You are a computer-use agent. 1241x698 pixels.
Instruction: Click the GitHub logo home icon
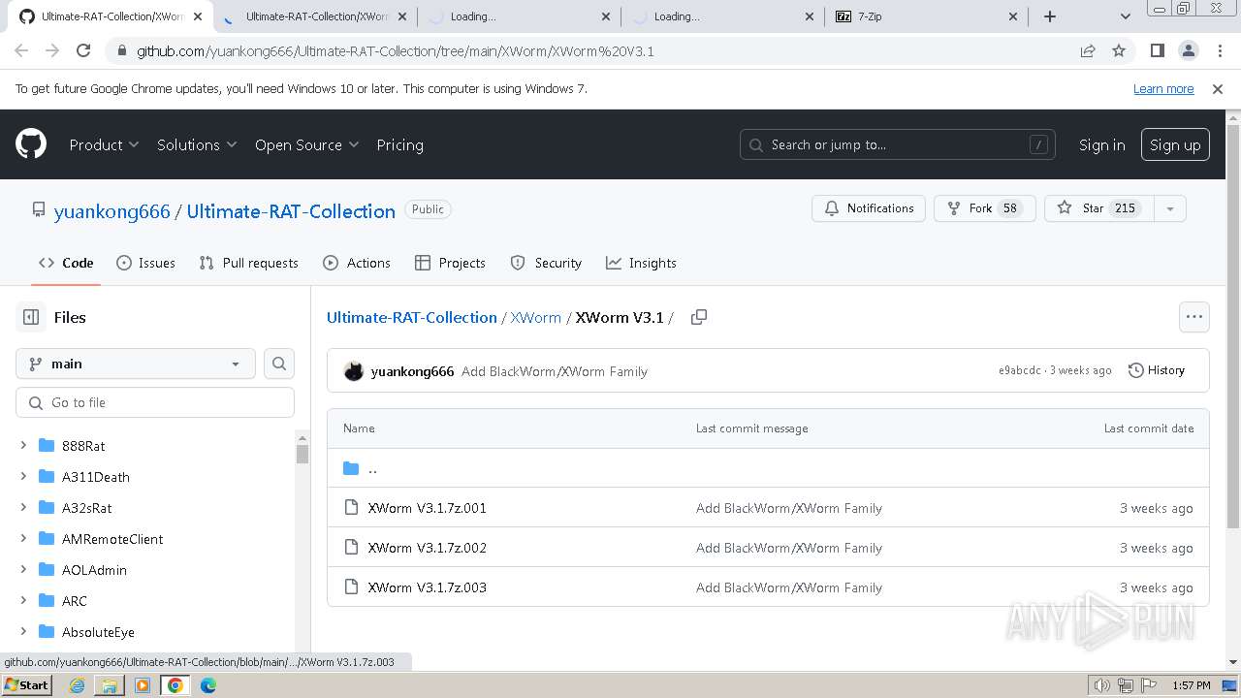coord(31,144)
